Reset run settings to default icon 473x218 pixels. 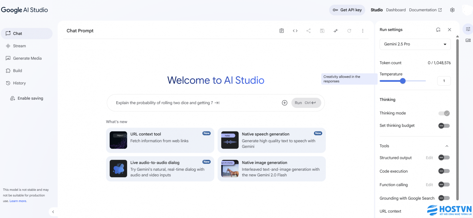(x=438, y=30)
